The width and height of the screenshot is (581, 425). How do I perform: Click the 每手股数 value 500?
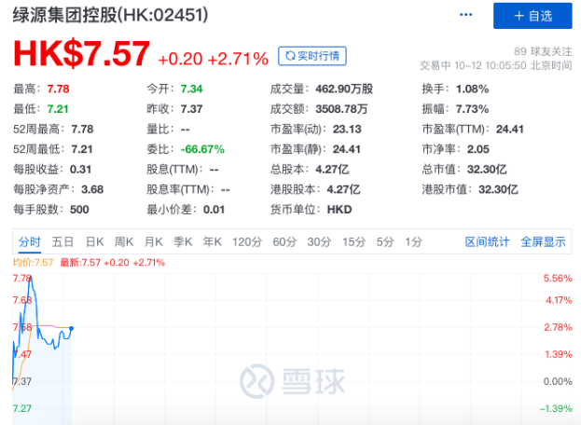tap(79, 210)
